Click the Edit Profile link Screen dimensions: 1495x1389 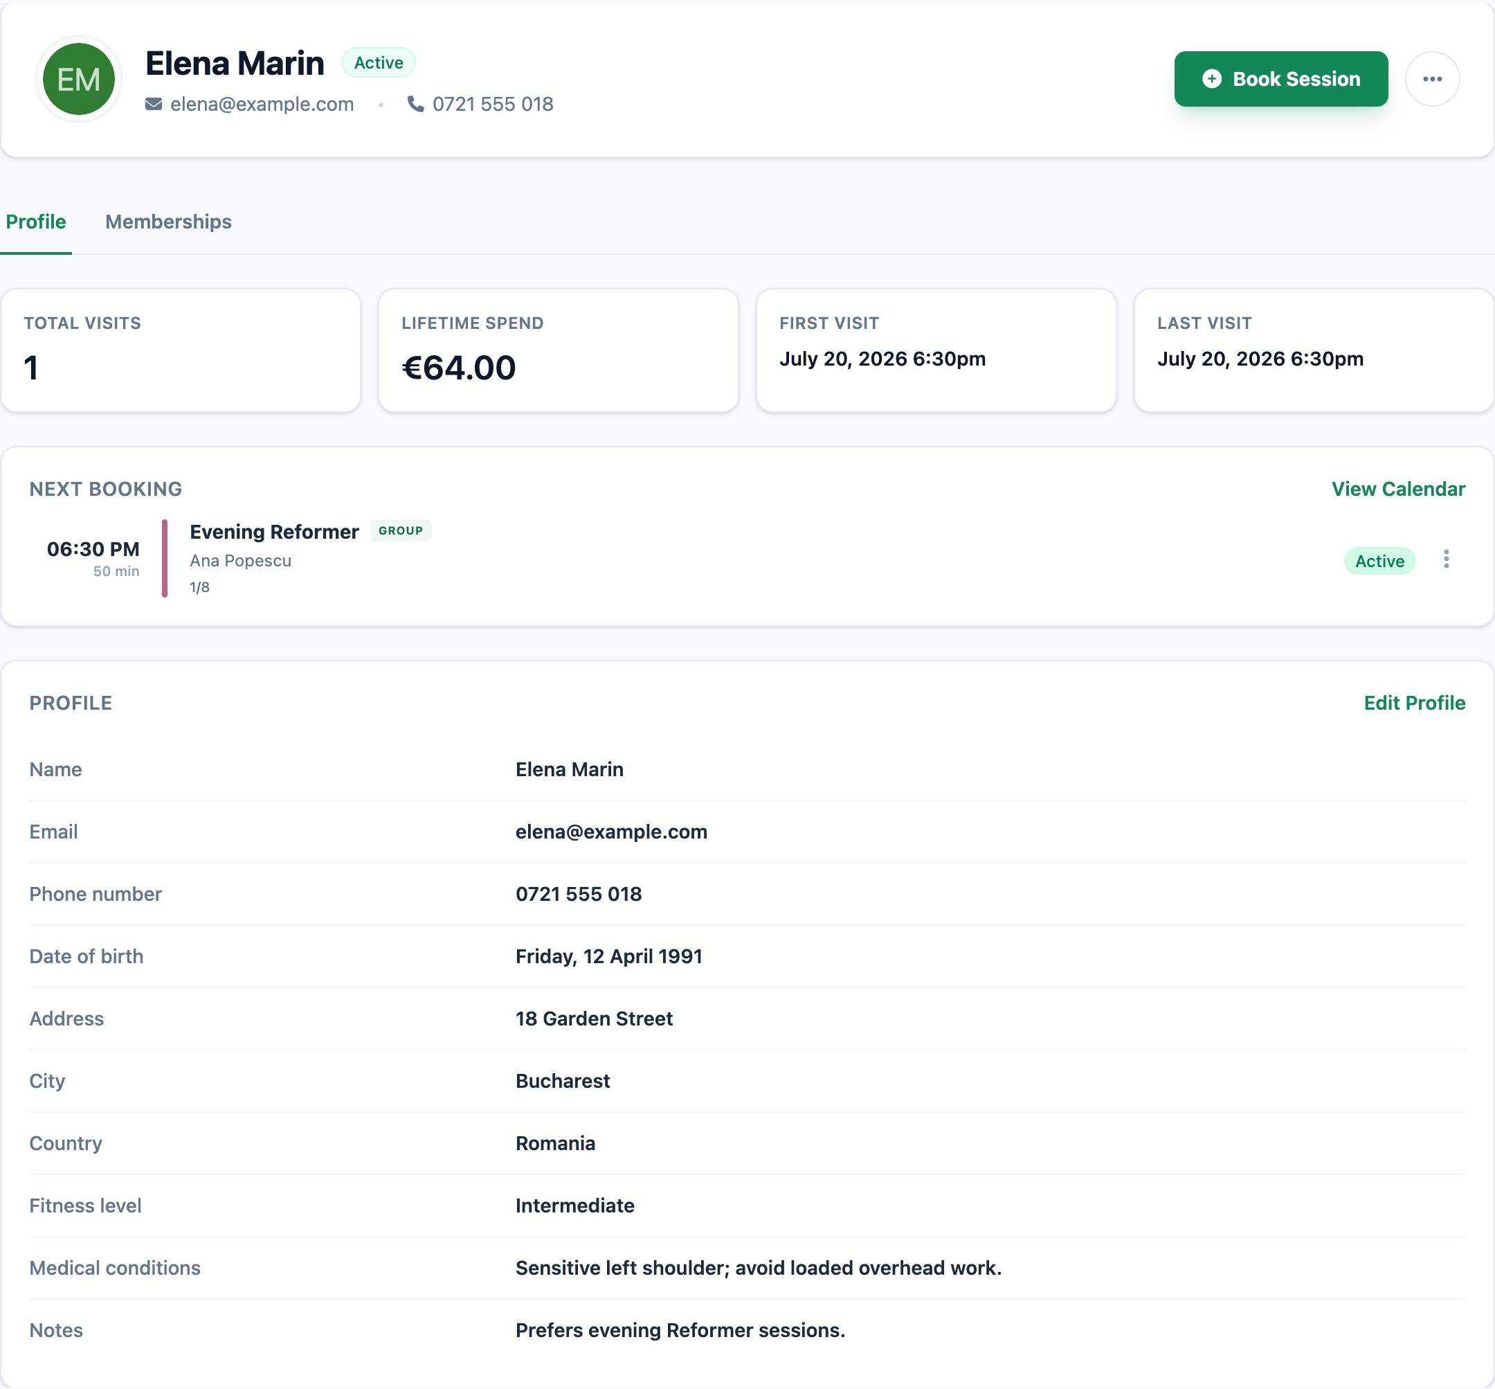click(x=1415, y=703)
